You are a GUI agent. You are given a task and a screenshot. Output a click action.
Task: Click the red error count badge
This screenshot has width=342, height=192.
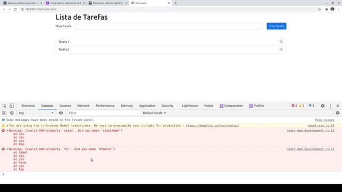(x=294, y=106)
